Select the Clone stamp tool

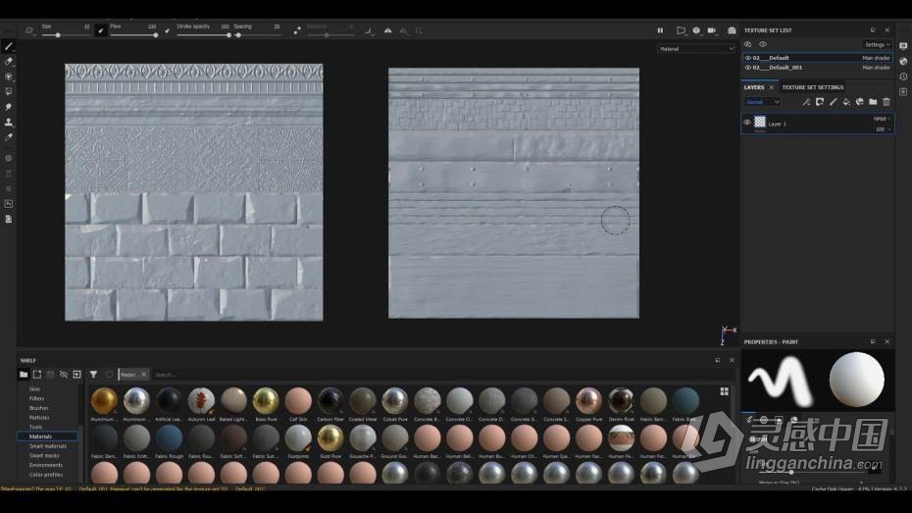(9, 123)
